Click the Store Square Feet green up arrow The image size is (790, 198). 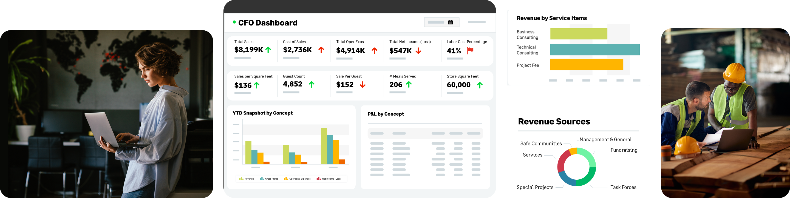click(x=480, y=85)
